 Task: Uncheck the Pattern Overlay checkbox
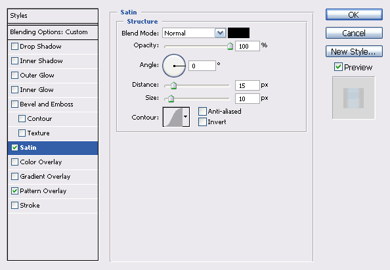coord(14,191)
